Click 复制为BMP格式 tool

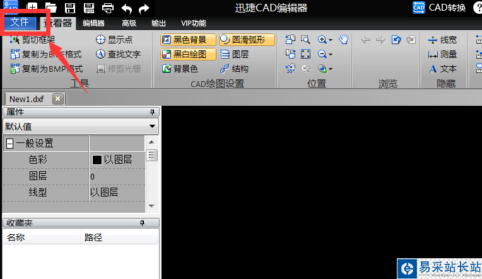47,69
